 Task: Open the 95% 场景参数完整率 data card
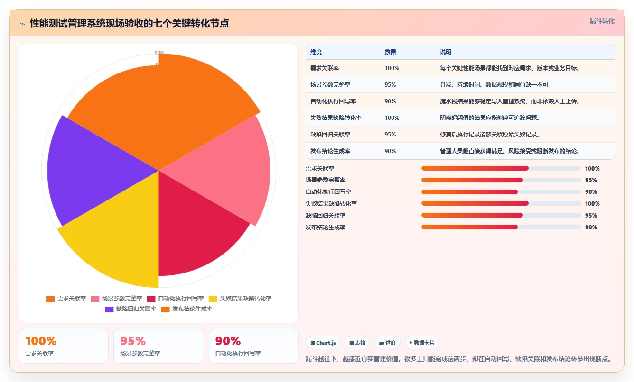coord(158,346)
